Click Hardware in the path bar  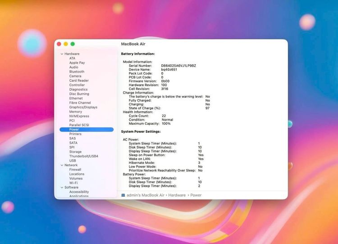click(x=177, y=195)
